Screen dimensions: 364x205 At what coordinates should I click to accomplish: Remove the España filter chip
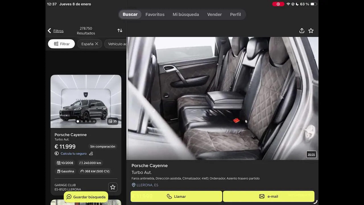pyautogui.click(x=97, y=44)
